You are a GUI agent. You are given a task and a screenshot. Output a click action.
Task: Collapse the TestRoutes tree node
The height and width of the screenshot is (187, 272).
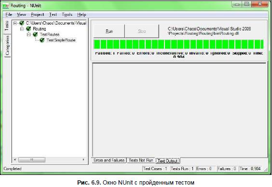tap(28, 35)
